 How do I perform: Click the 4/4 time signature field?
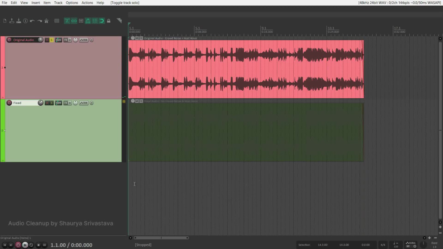383,245
